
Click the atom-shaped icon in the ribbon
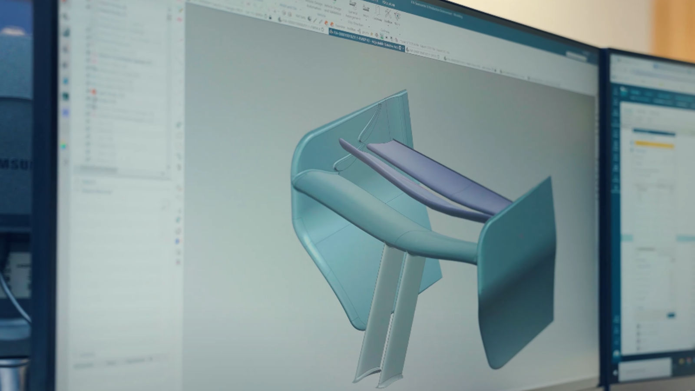[x=397, y=16]
